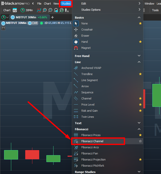Toggle the Fibonacci Prices favorite star
Viewport: 161px width, 174px height.
(140, 135)
